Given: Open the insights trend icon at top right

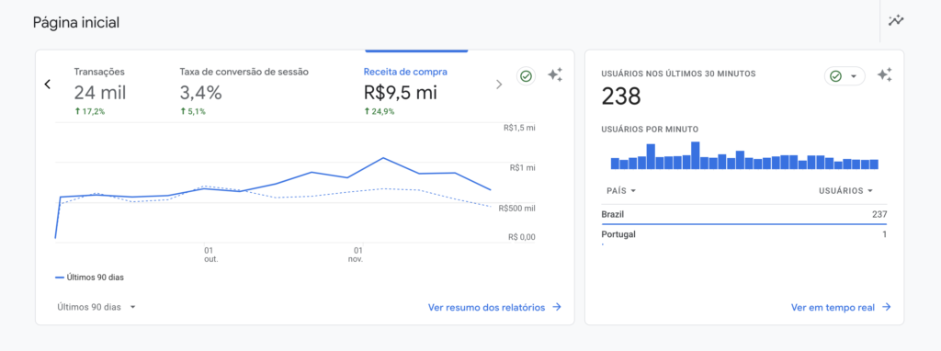Looking at the screenshot, I should [x=896, y=20].
